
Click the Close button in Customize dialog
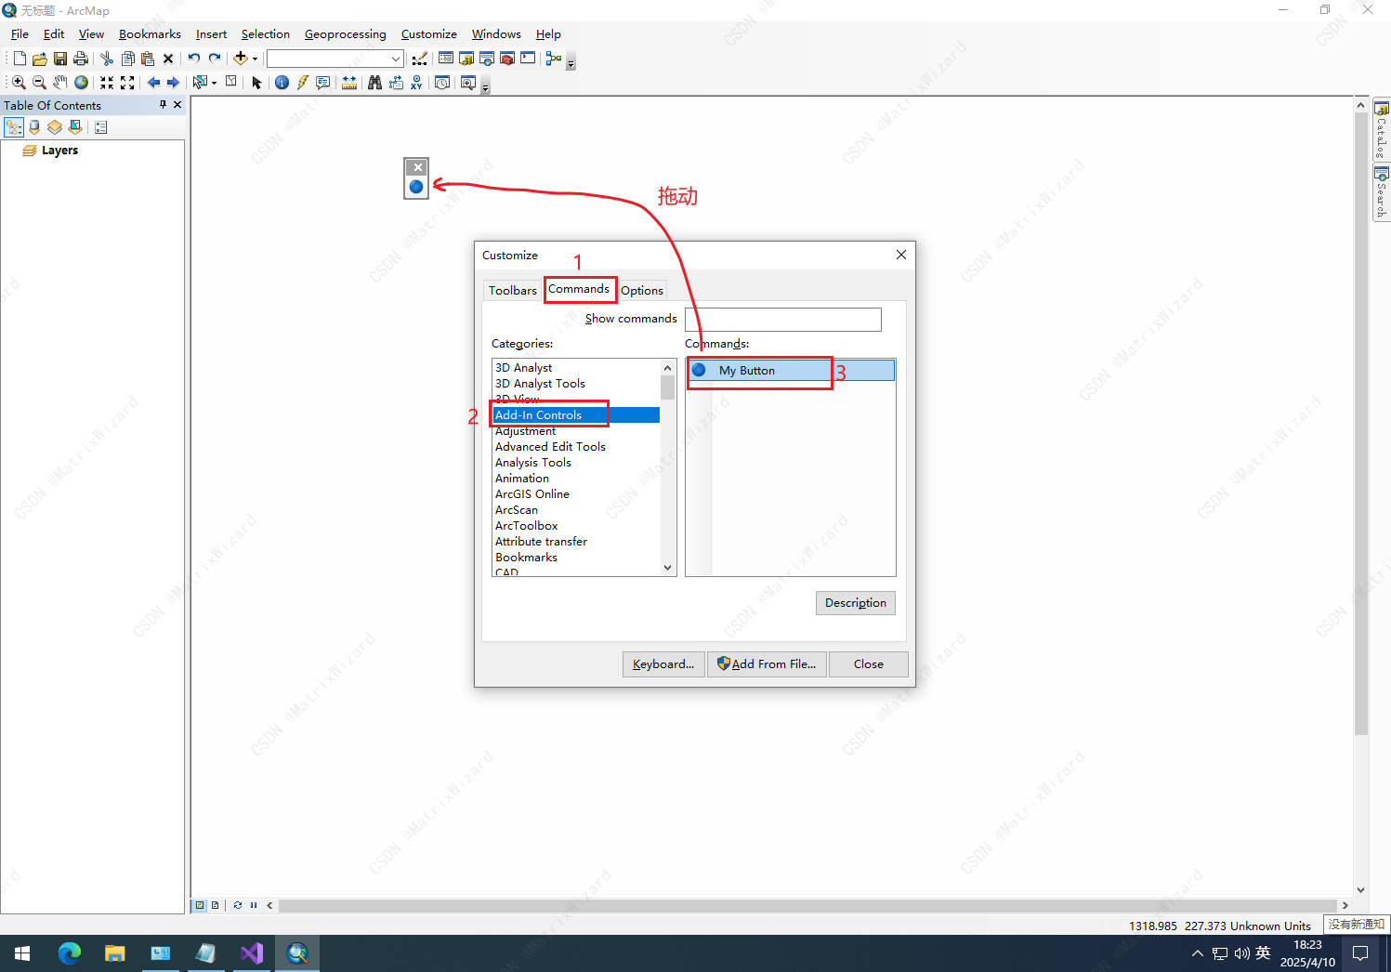click(868, 664)
